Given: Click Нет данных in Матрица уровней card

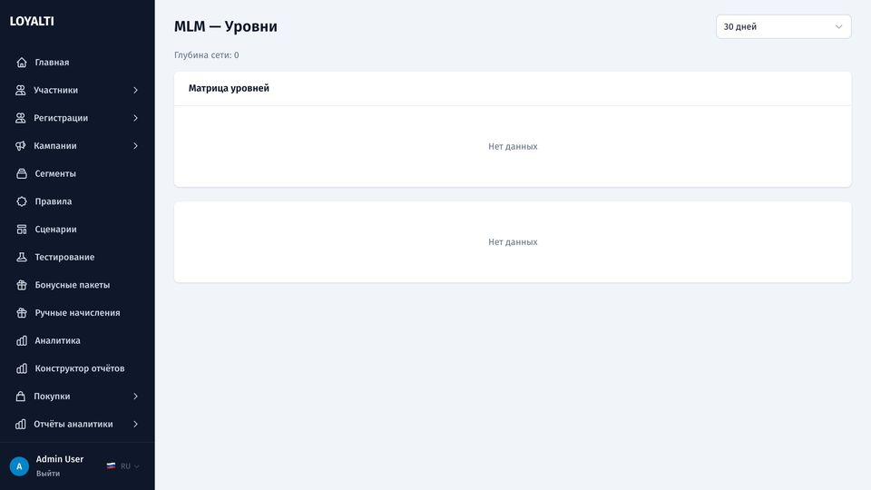Looking at the screenshot, I should 513,146.
